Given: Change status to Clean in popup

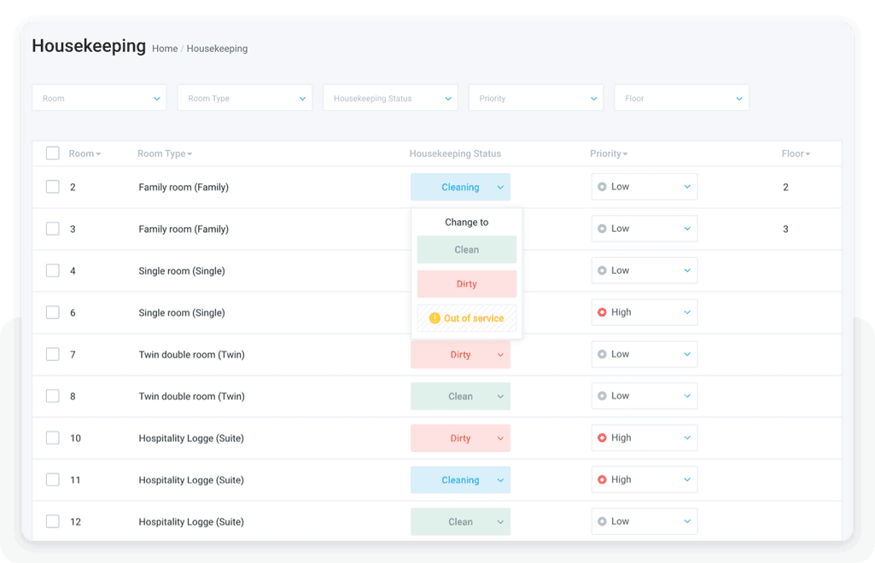Looking at the screenshot, I should click(x=466, y=250).
